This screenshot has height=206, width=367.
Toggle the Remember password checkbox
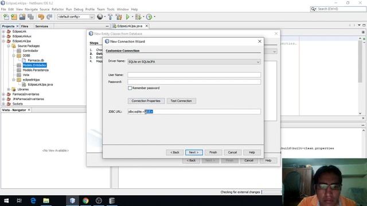(x=130, y=88)
